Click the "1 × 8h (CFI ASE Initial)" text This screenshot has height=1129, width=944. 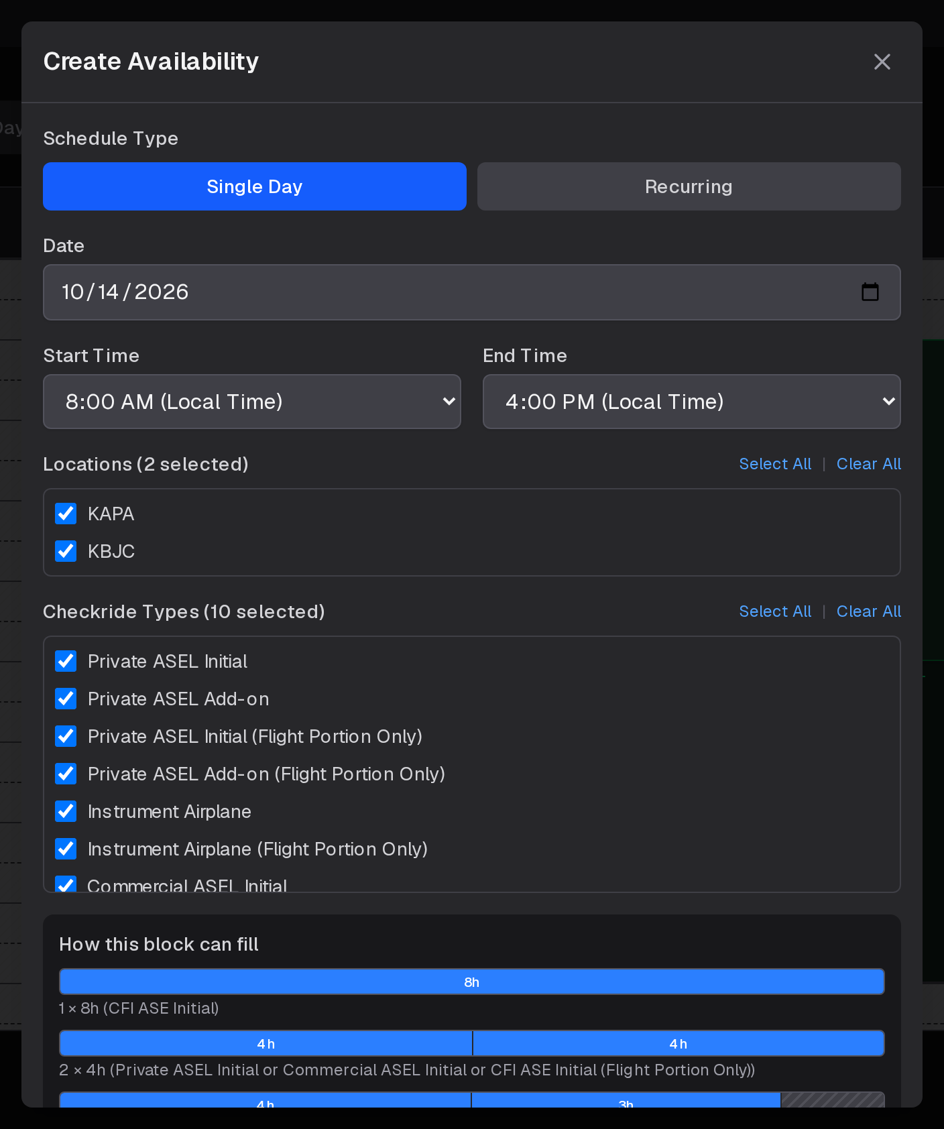pos(139,1008)
